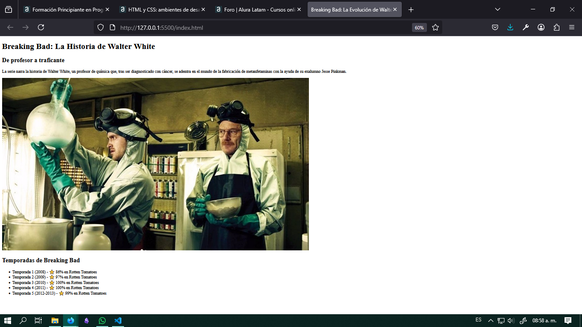
Task: Bookmark this page with star icon
Action: point(435,27)
